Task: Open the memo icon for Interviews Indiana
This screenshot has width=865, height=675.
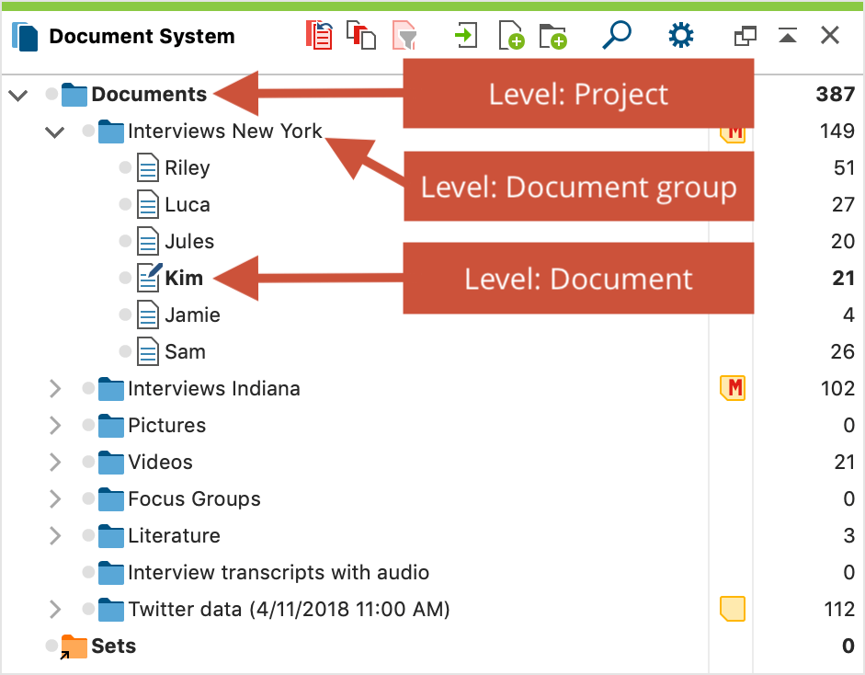Action: (x=733, y=388)
